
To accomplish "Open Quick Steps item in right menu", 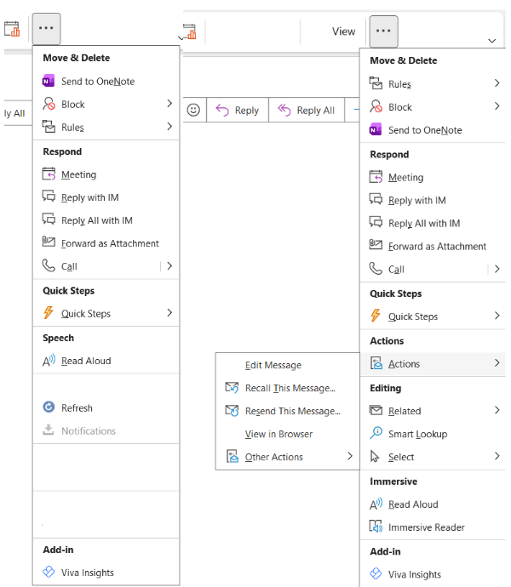I will pyautogui.click(x=433, y=316).
